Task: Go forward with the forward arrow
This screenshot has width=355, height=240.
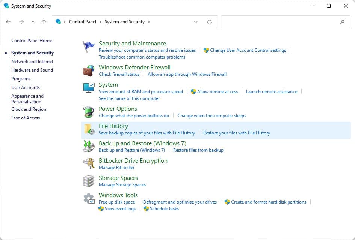Action: (x=21, y=22)
